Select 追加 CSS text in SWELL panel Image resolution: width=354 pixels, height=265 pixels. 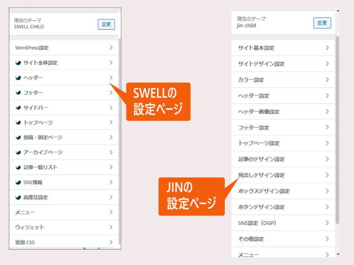(x=25, y=242)
